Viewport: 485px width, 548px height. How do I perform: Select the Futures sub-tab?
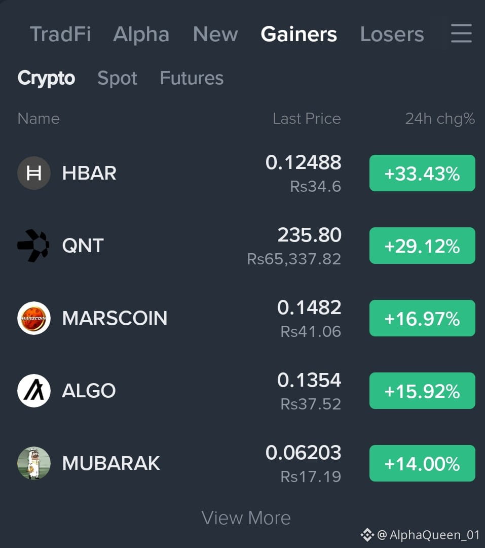tap(192, 78)
